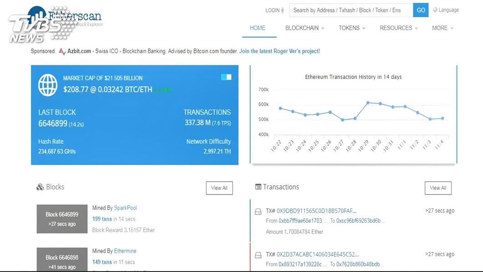Click View All for Blocks
The image size is (483, 272).
pos(219,188)
